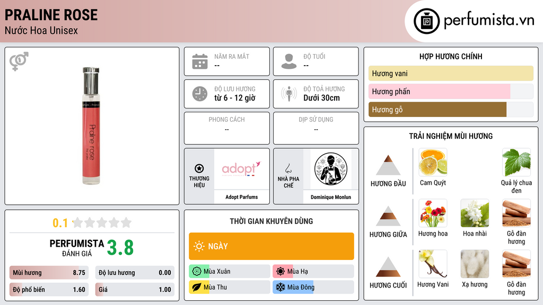Click the Hoa nhài jasmine image
This screenshot has height=305, width=543.
coord(475,213)
